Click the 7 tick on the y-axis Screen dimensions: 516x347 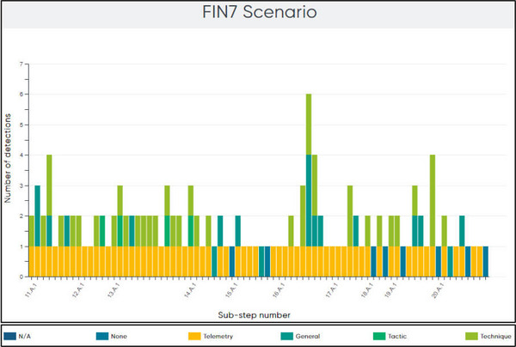(x=21, y=64)
